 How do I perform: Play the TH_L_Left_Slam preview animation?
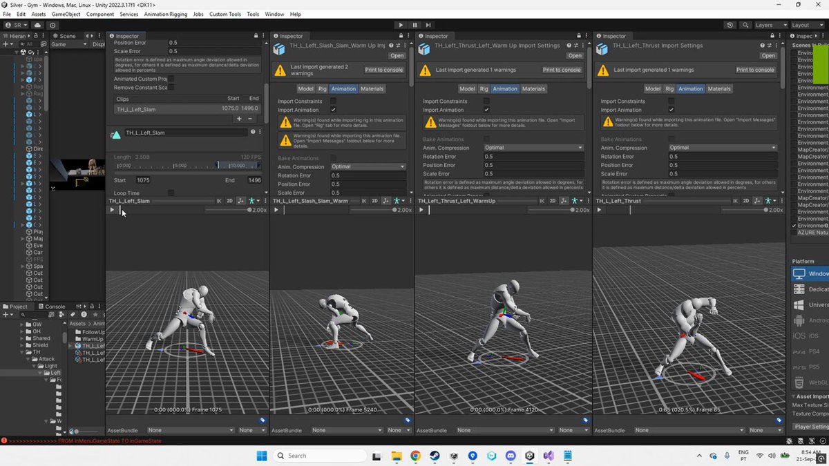pos(112,210)
